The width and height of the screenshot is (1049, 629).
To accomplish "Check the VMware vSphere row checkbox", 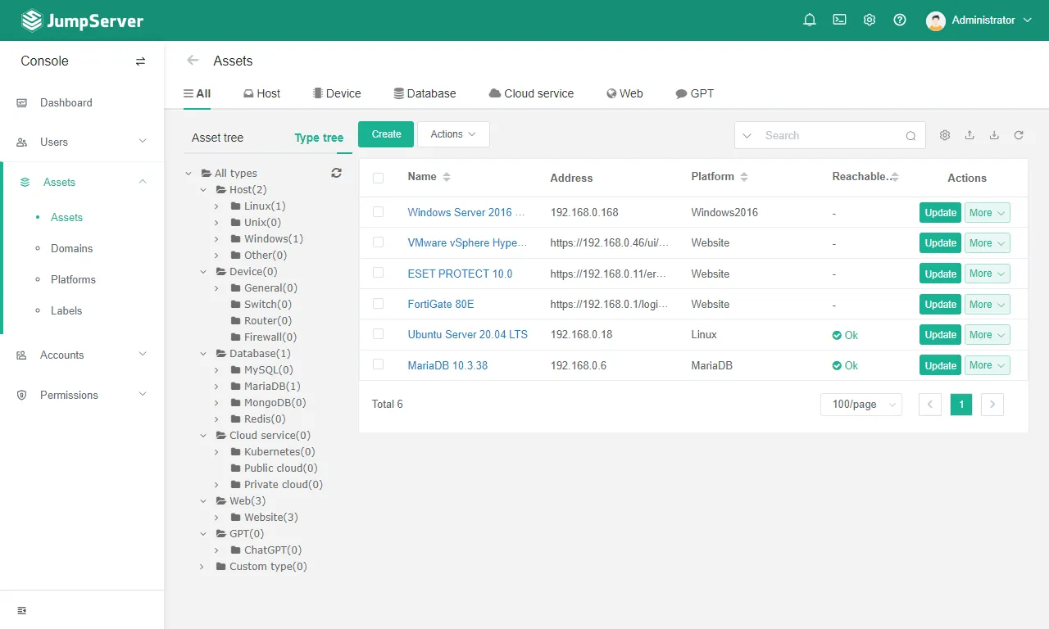I will point(378,242).
